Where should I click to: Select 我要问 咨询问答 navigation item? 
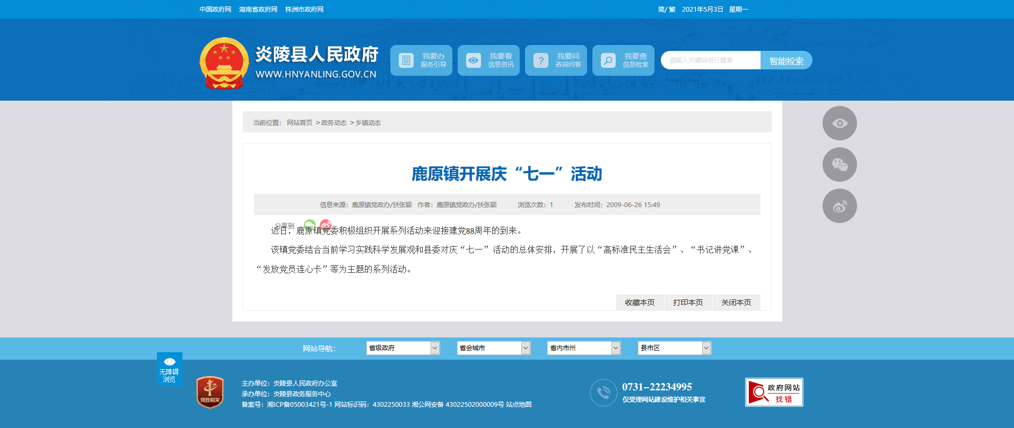556,60
